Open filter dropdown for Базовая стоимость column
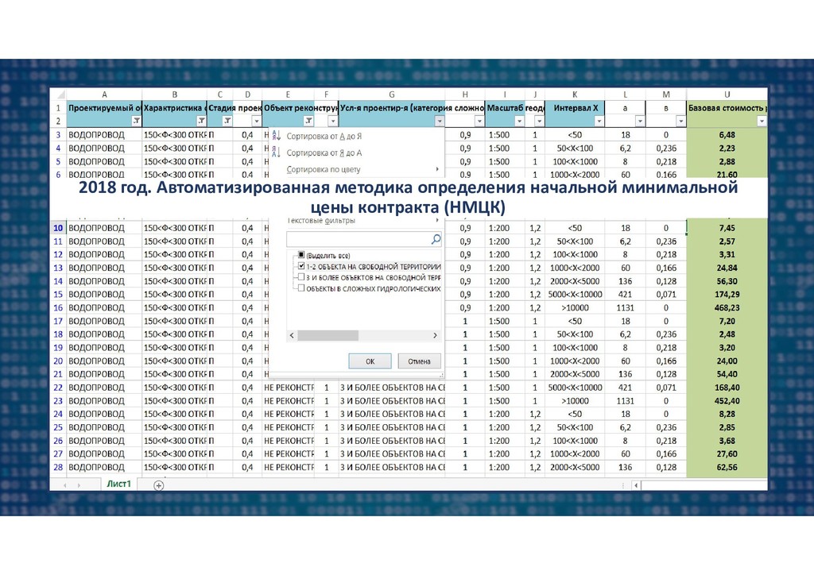The image size is (814, 575). pos(761,121)
